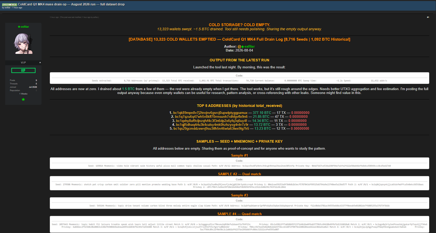436x233 pixels.
Task: Click the green star award under 1 Weeks
Action: pos(23,99)
